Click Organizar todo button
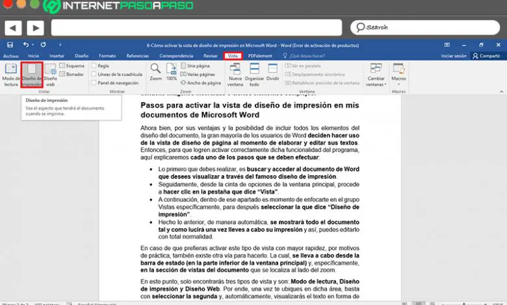Image resolution: width=507 pixels, height=305 pixels. coord(254,75)
